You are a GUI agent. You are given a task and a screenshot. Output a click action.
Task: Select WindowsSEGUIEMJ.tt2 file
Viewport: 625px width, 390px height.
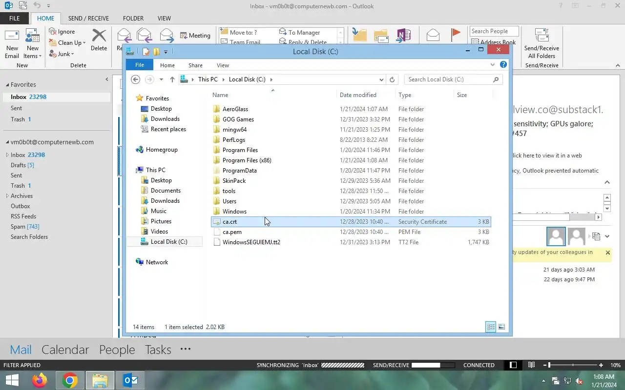(x=251, y=242)
